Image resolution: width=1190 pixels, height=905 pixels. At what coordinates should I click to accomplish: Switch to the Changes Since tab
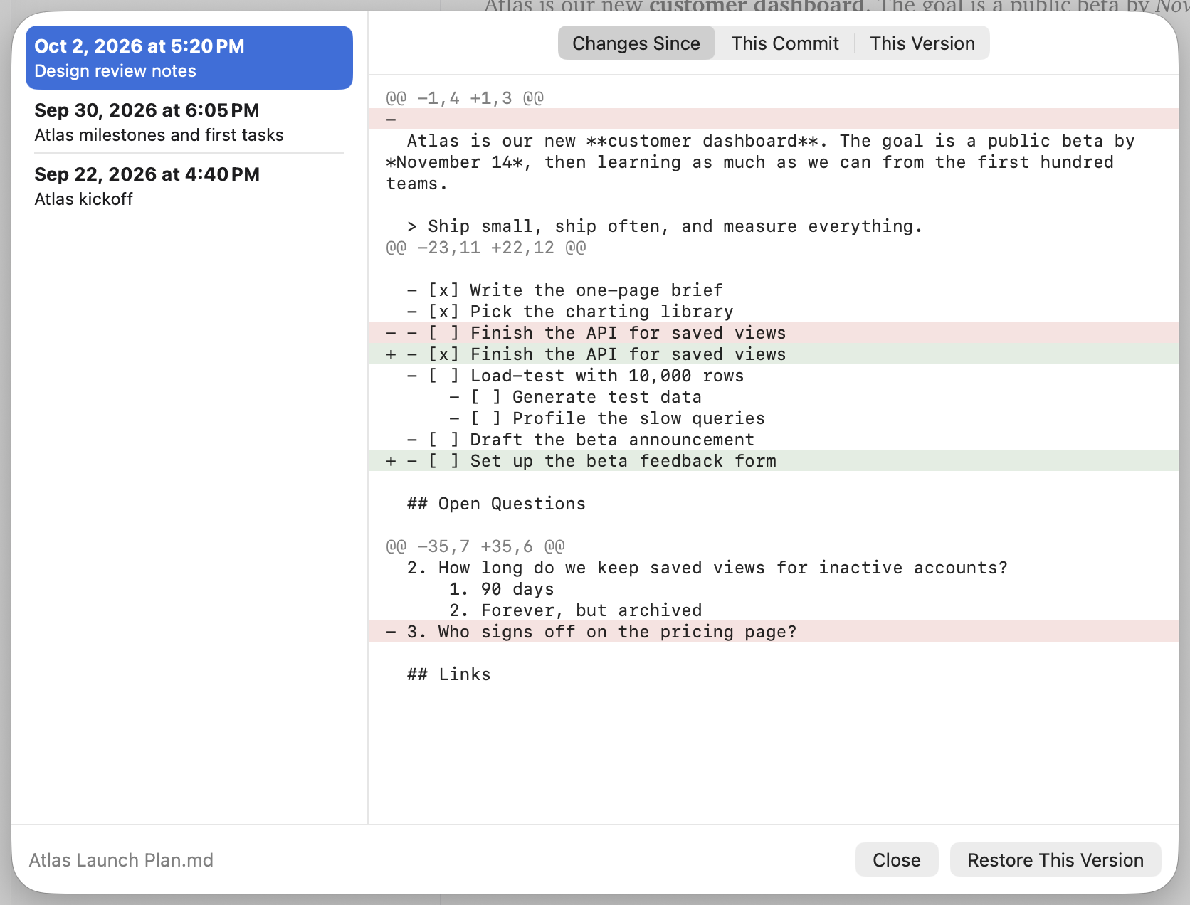click(x=636, y=43)
